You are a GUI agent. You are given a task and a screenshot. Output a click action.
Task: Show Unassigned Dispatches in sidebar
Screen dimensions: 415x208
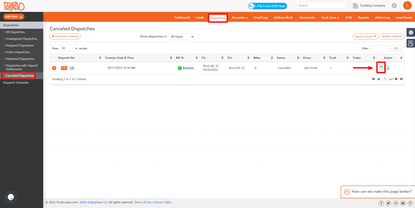[x=21, y=38]
